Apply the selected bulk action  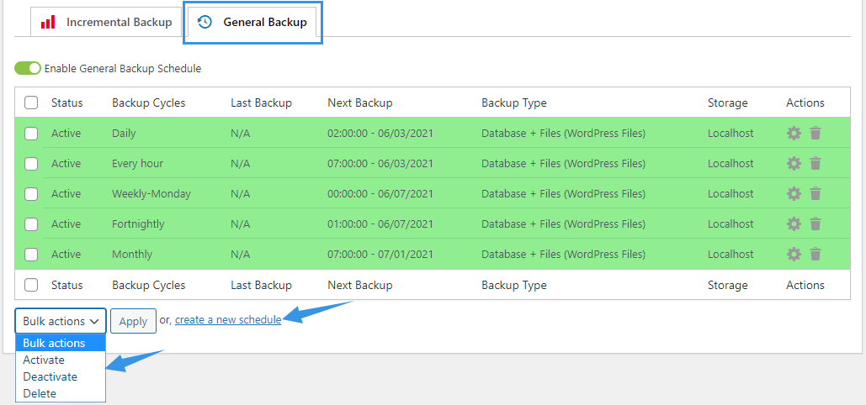(x=133, y=321)
